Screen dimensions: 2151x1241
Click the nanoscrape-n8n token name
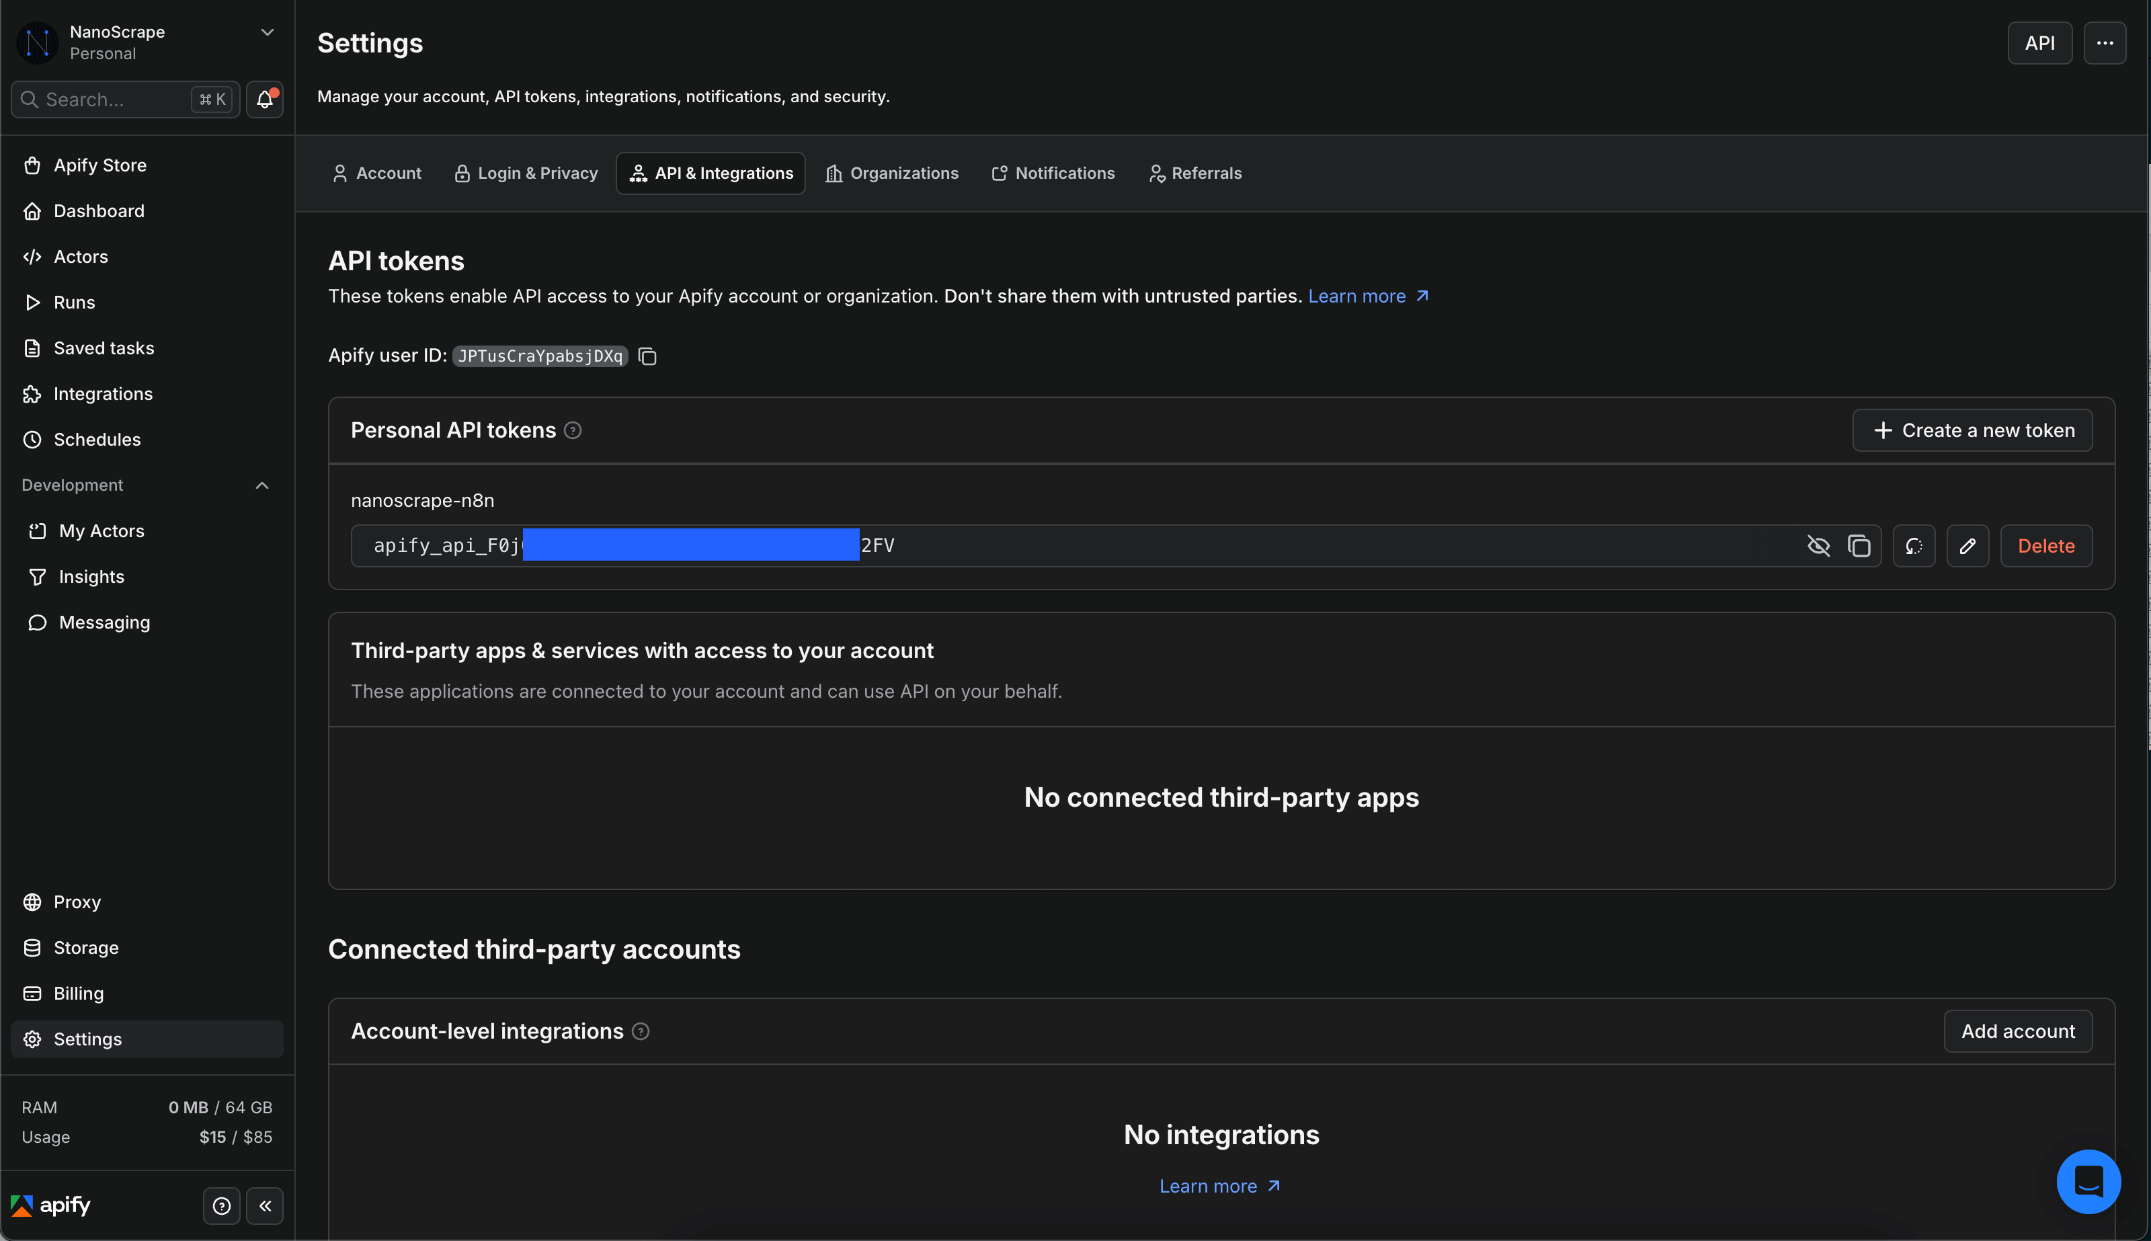pos(423,502)
